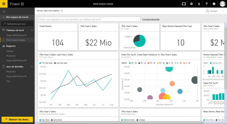The width and height of the screenshot is (227, 124).
Task: Open the Test dataset
Action: [x=8, y=81]
